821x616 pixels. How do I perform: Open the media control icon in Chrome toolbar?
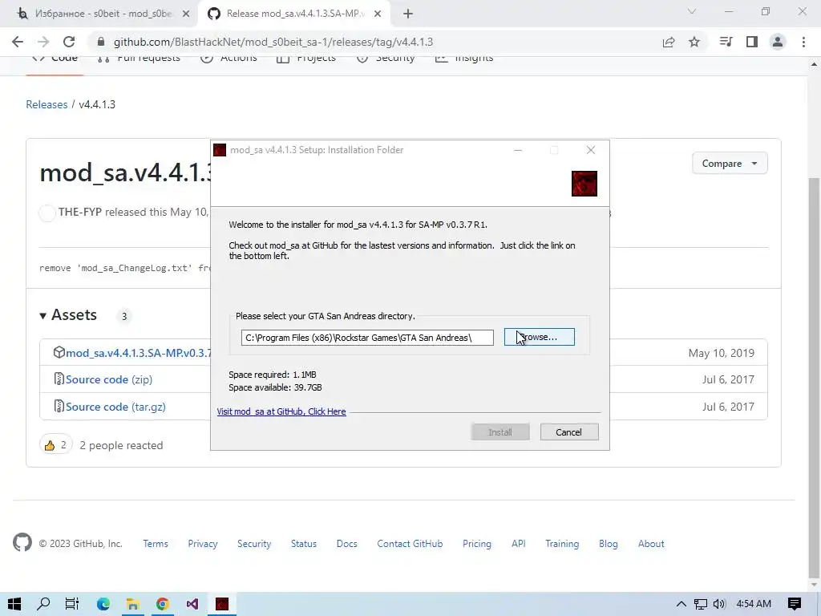pyautogui.click(x=726, y=42)
